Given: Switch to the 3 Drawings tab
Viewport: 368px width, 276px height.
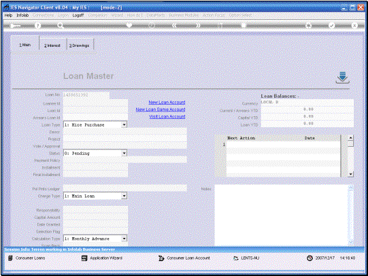Looking at the screenshot, I should point(80,46).
